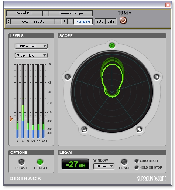Image resolution: width=175 pixels, height=190 pixels.
Task: Click the -27 dB Leq(A) readout
Action: (x=75, y=164)
